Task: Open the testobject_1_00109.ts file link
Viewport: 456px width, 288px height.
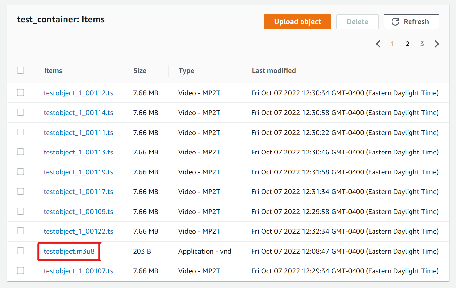Action: [78, 212]
